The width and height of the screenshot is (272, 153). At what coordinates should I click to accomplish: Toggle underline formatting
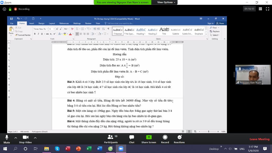click(42, 34)
